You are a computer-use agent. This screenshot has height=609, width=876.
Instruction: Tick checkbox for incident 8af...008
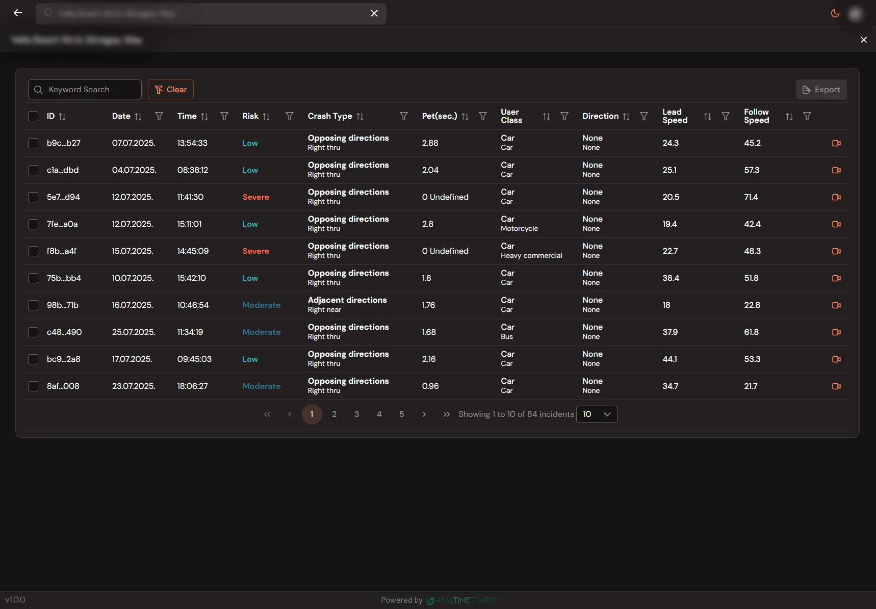tap(33, 386)
